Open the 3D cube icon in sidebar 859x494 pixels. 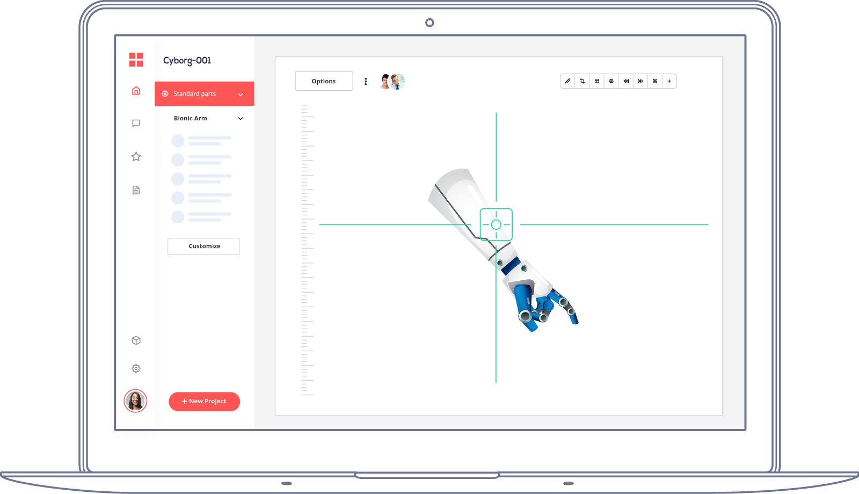pyautogui.click(x=136, y=340)
